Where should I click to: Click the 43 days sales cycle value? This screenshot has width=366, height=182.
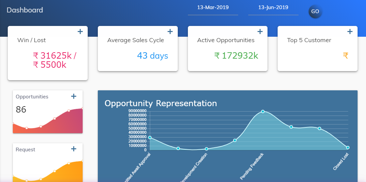152,56
